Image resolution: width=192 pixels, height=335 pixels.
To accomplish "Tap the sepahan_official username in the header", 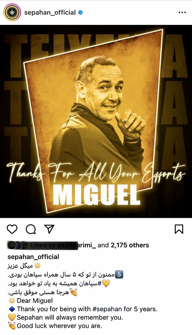I will tap(50, 12).
